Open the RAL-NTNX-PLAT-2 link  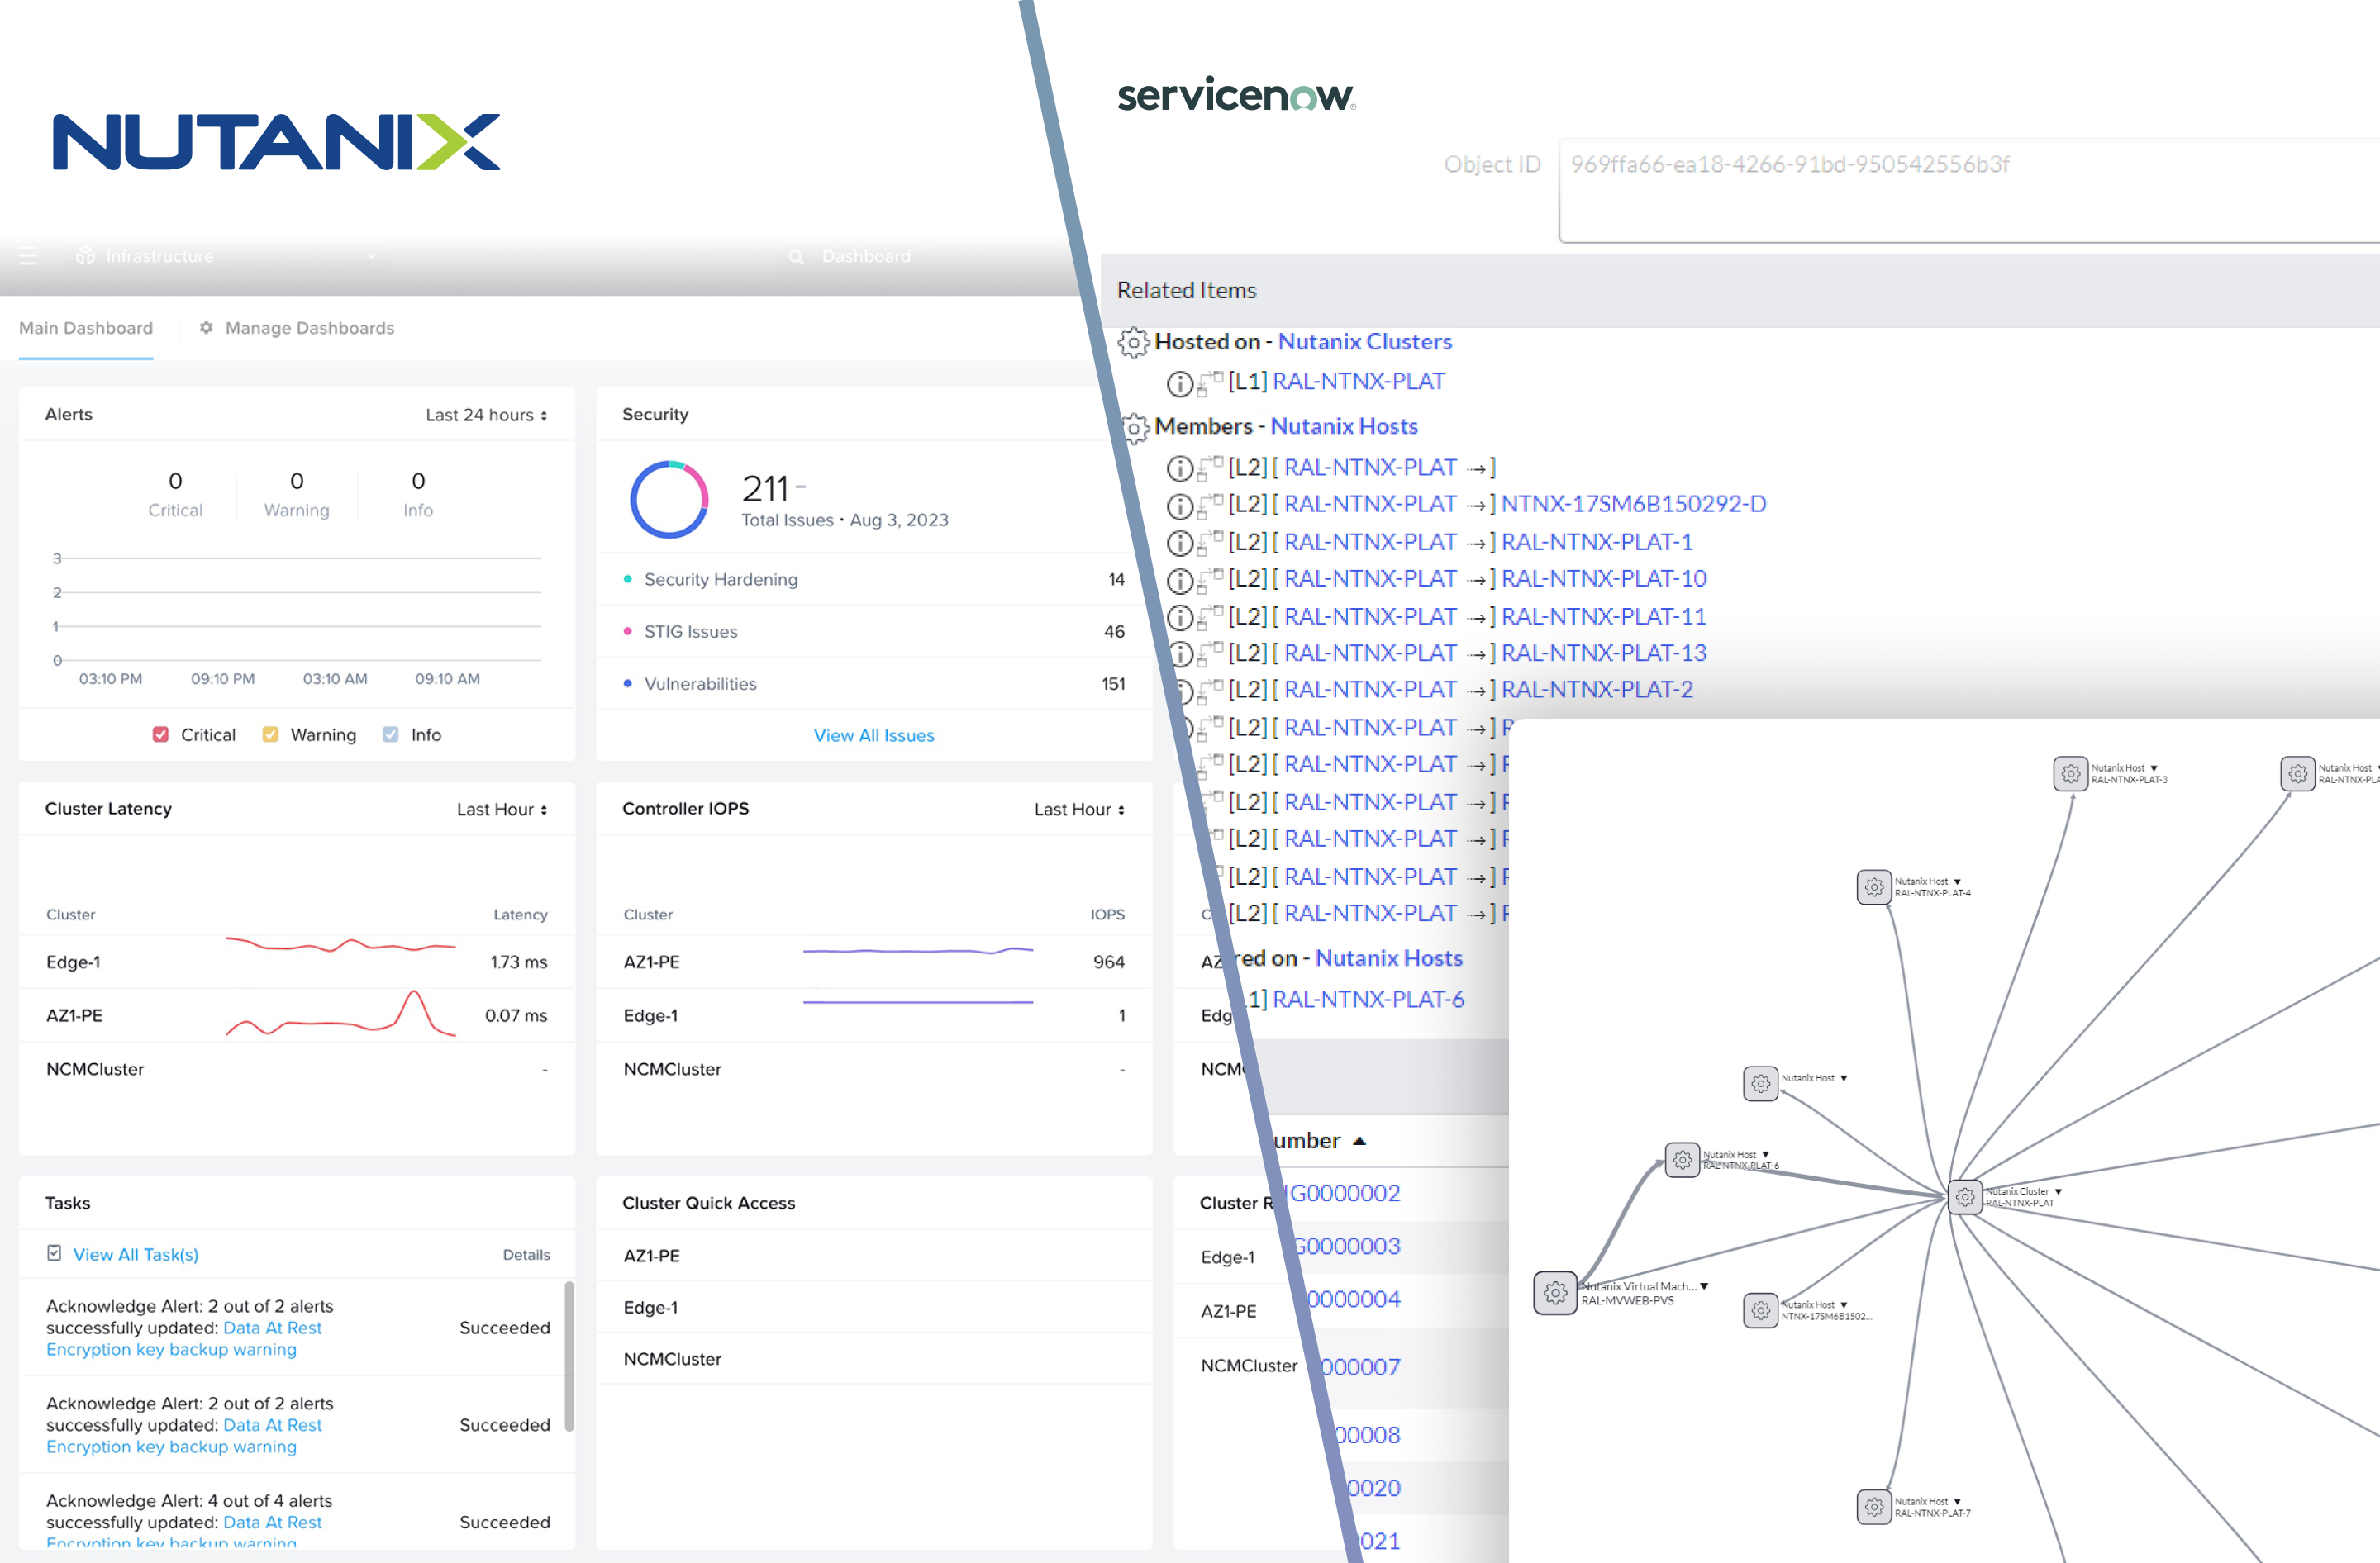pos(1597,690)
